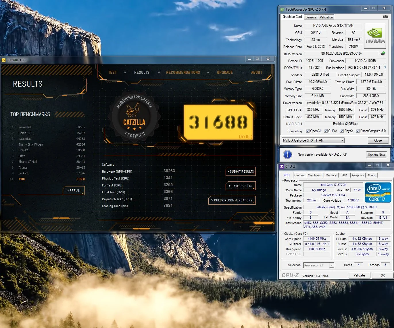Viewport: 394px width, 328px height.
Task: Click the GPU-Z title bar icon
Action: pyautogui.click(x=282, y=9)
